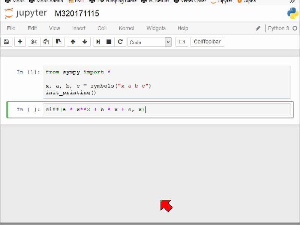Image resolution: width=300 pixels, height=225 pixels.
Task: Click the Python logo
Action: pos(293,13)
